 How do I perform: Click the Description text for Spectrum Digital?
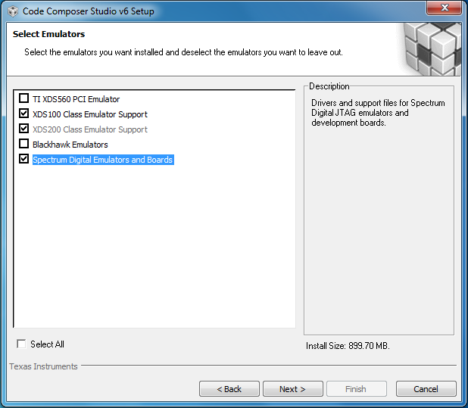[378, 113]
